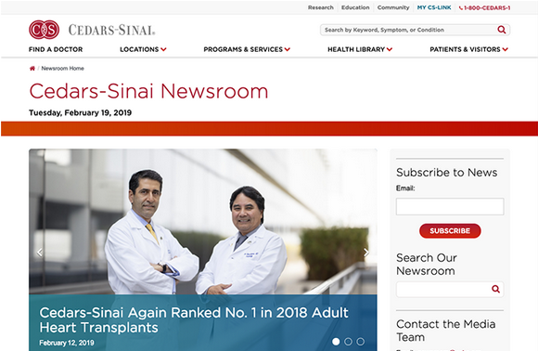This screenshot has height=351, width=538.
Task: Click the magnifier icon in top search bar
Action: click(x=501, y=30)
